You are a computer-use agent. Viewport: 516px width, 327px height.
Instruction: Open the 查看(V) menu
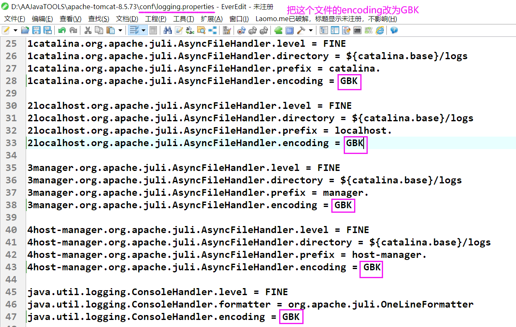(x=71, y=19)
